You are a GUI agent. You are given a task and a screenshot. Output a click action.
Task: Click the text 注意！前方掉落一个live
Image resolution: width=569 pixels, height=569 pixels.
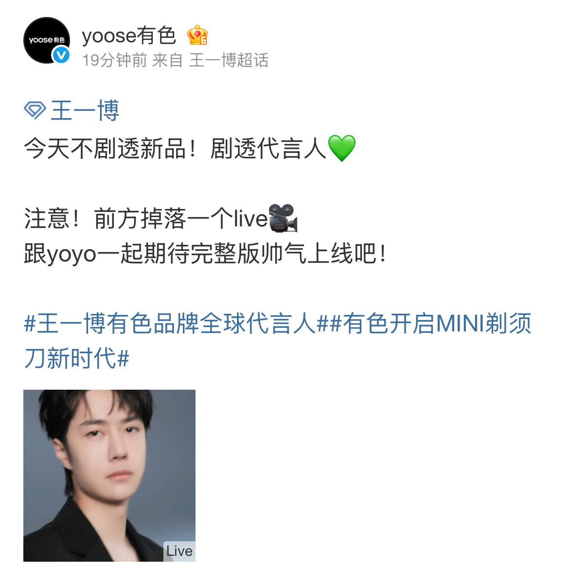click(x=146, y=219)
